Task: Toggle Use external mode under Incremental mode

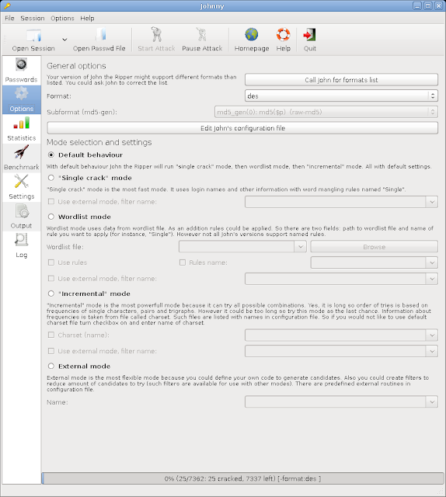Action: tap(51, 351)
